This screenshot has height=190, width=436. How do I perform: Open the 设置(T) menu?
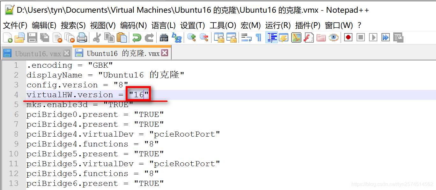[x=192, y=25]
